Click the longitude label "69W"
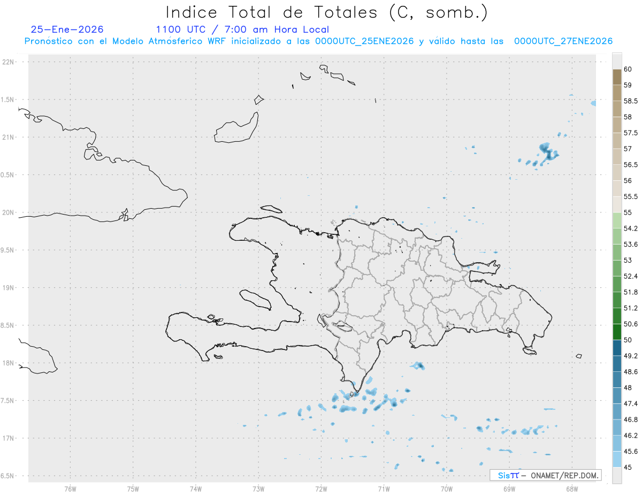Screen dimensions: 642x496 [509, 489]
